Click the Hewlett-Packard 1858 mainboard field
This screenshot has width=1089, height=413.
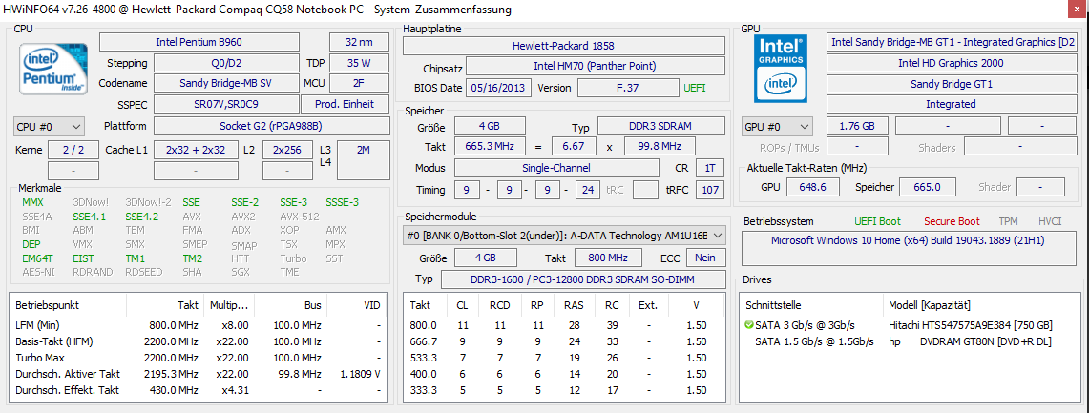point(564,46)
